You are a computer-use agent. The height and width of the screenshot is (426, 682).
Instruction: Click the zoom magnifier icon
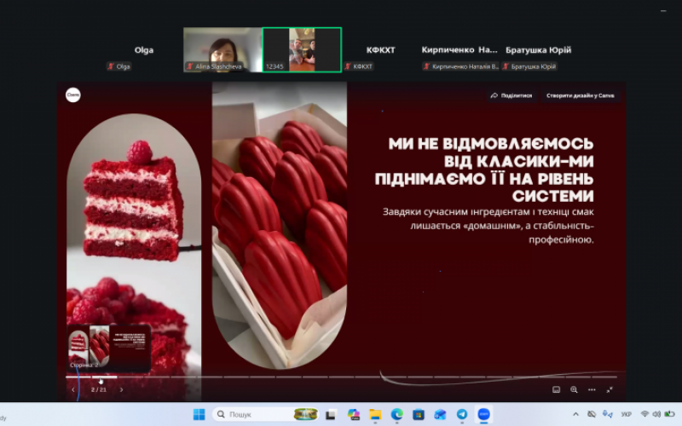574,389
